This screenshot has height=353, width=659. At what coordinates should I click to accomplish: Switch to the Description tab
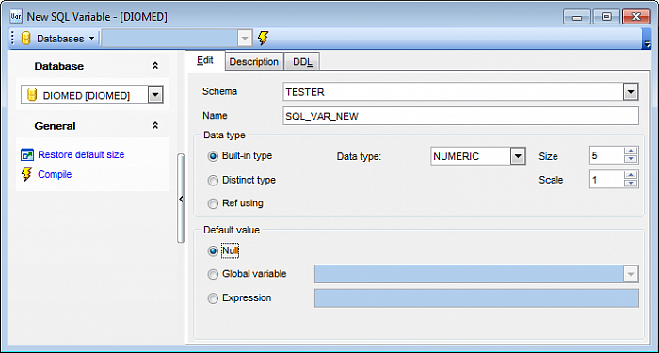254,62
